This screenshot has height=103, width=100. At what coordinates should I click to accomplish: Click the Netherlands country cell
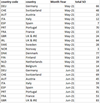tap(38, 62)
